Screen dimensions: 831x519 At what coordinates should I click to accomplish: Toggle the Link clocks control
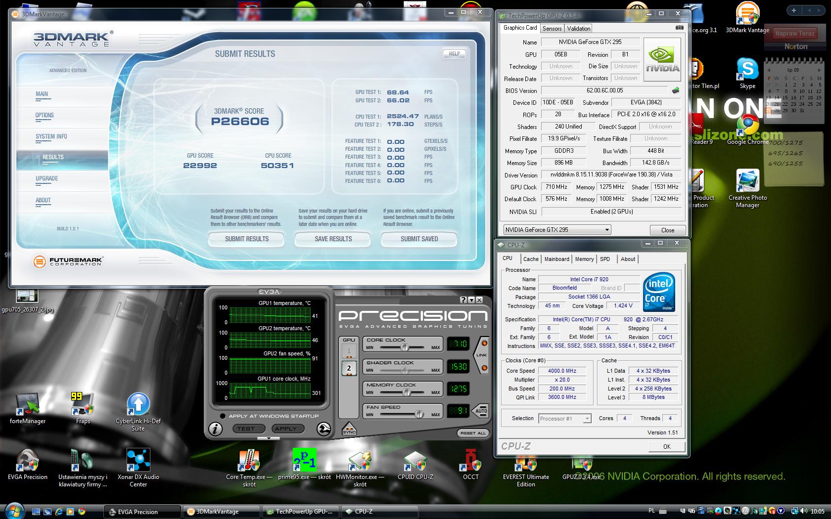point(481,355)
